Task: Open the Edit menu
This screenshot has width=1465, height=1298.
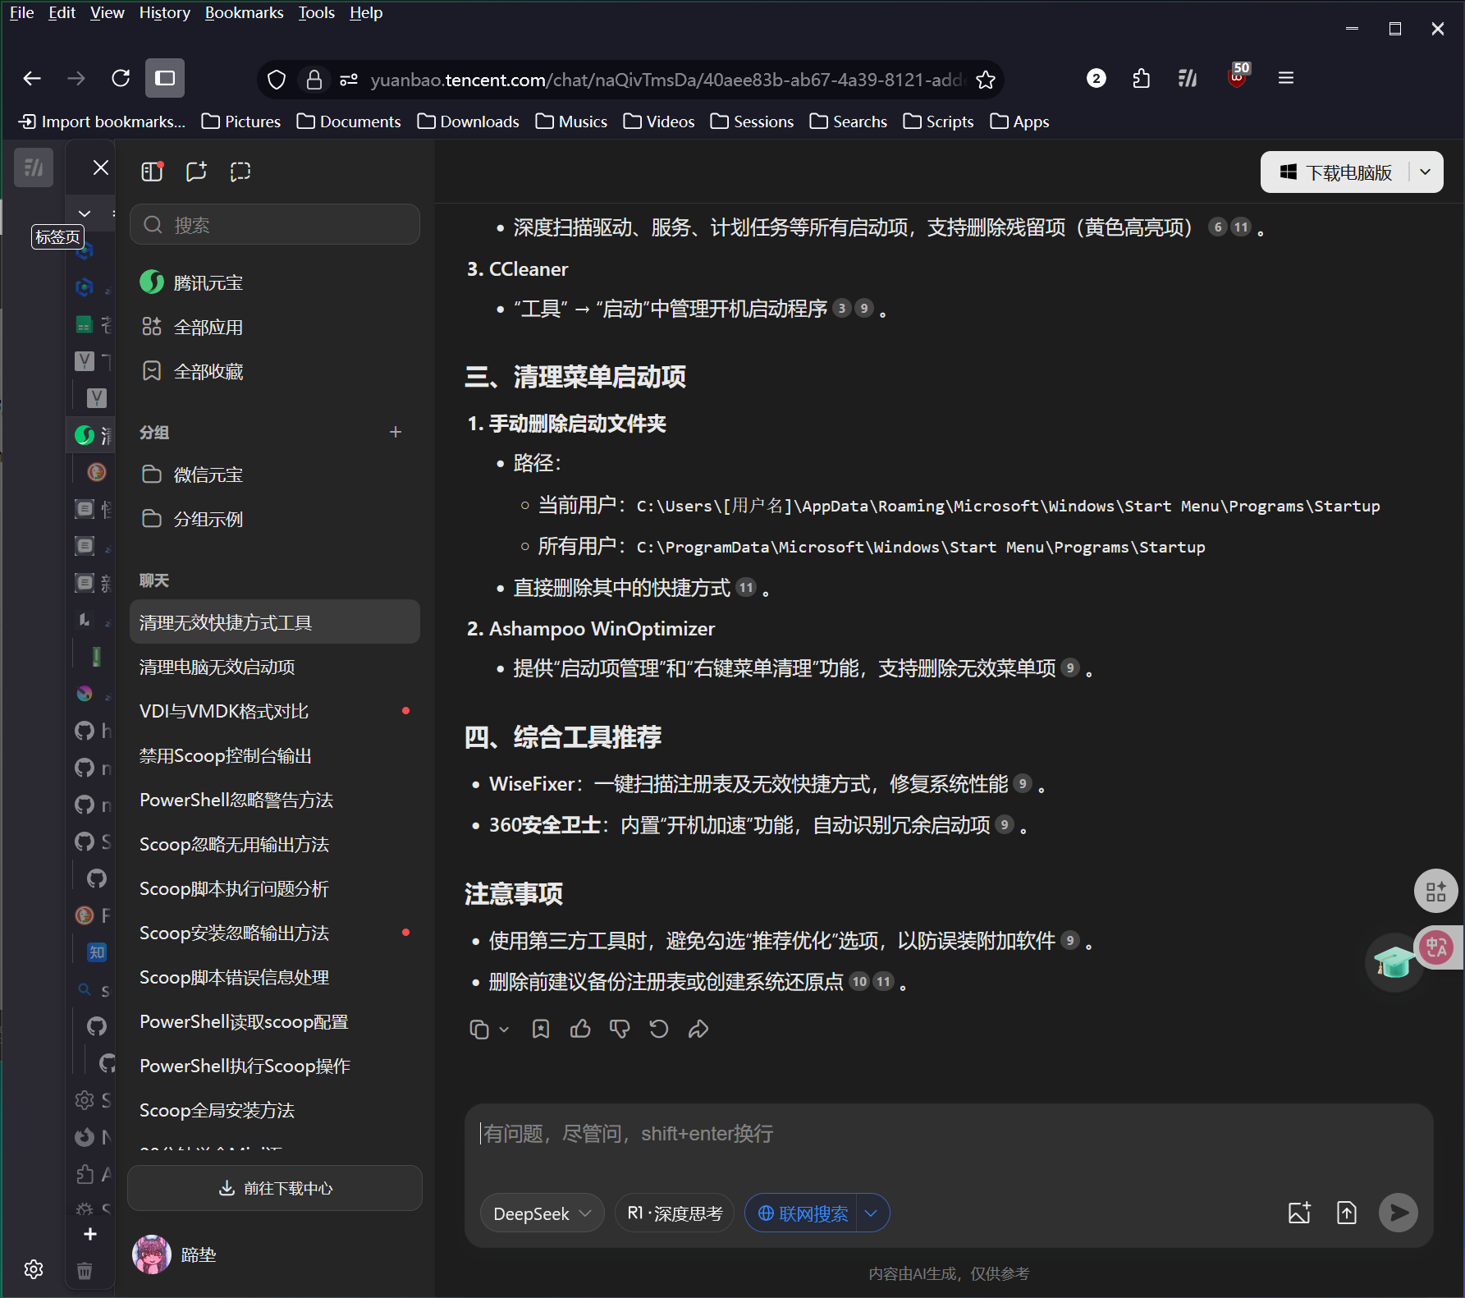Action: coord(62,12)
